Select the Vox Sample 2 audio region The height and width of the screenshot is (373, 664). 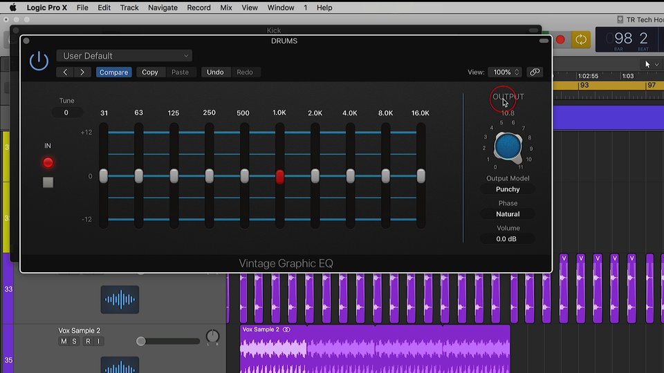(x=375, y=349)
